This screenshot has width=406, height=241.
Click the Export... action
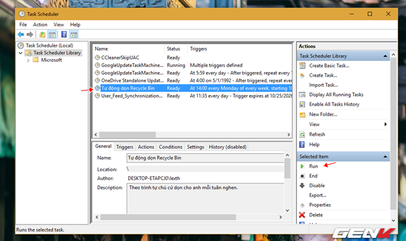(318, 195)
